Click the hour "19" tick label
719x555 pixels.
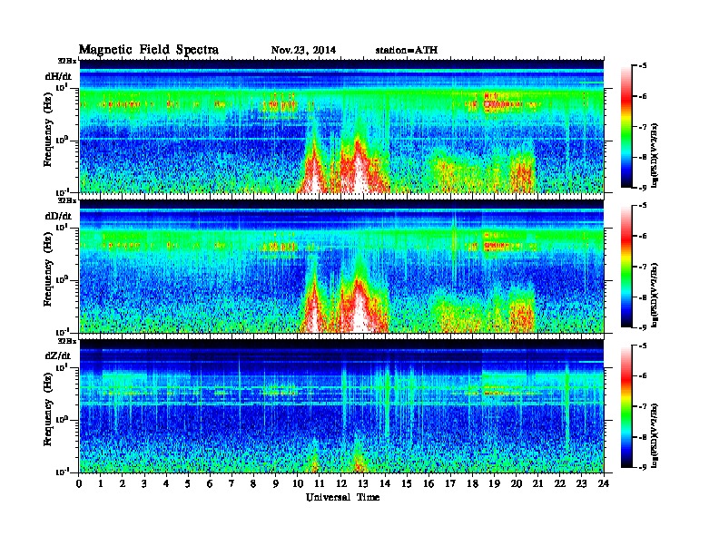pos(494,484)
